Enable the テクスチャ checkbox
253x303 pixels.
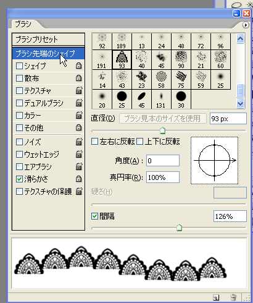(19, 91)
